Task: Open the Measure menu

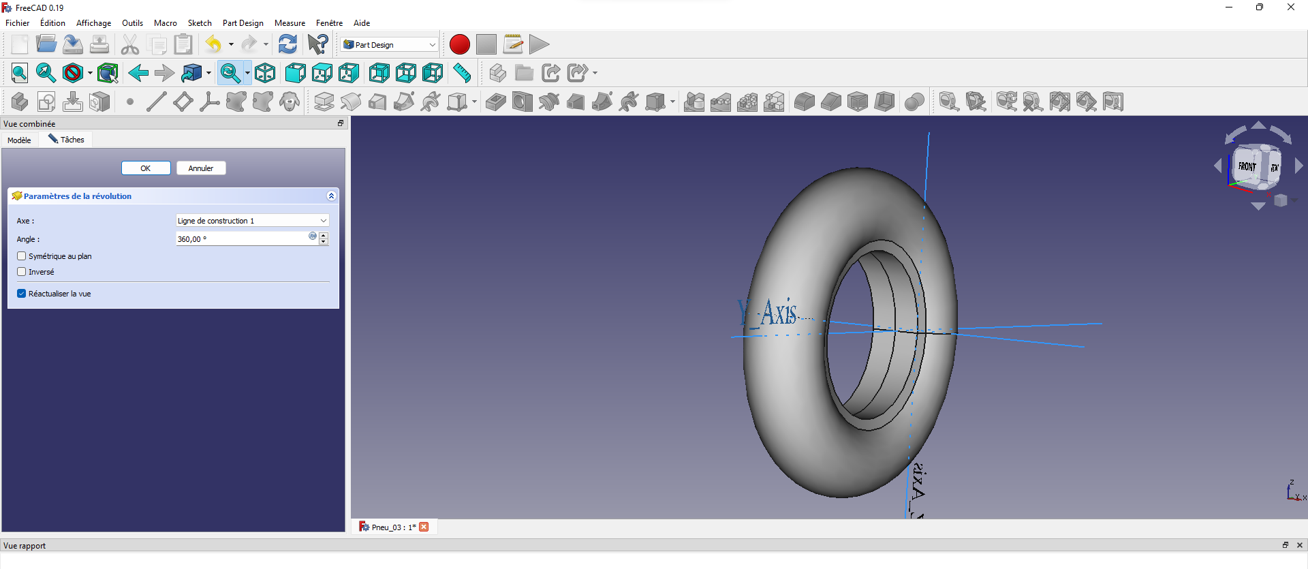Action: tap(290, 23)
